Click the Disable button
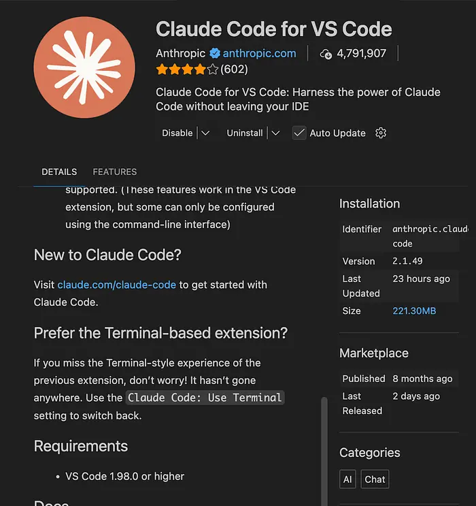This screenshot has height=506, width=476. (x=177, y=133)
